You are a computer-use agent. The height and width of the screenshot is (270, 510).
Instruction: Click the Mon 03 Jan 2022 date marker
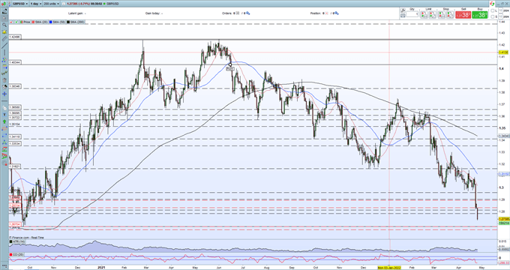click(389, 268)
